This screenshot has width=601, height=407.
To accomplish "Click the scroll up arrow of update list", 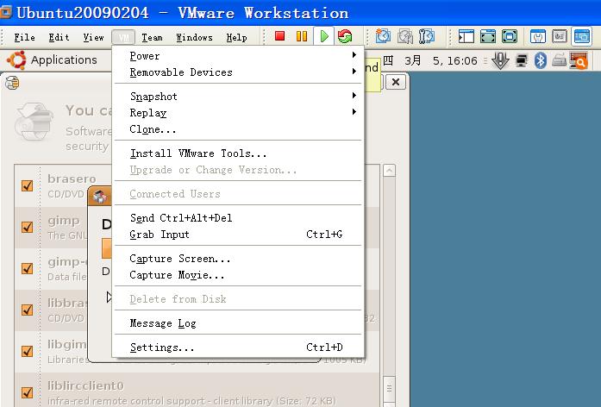I will (x=389, y=171).
